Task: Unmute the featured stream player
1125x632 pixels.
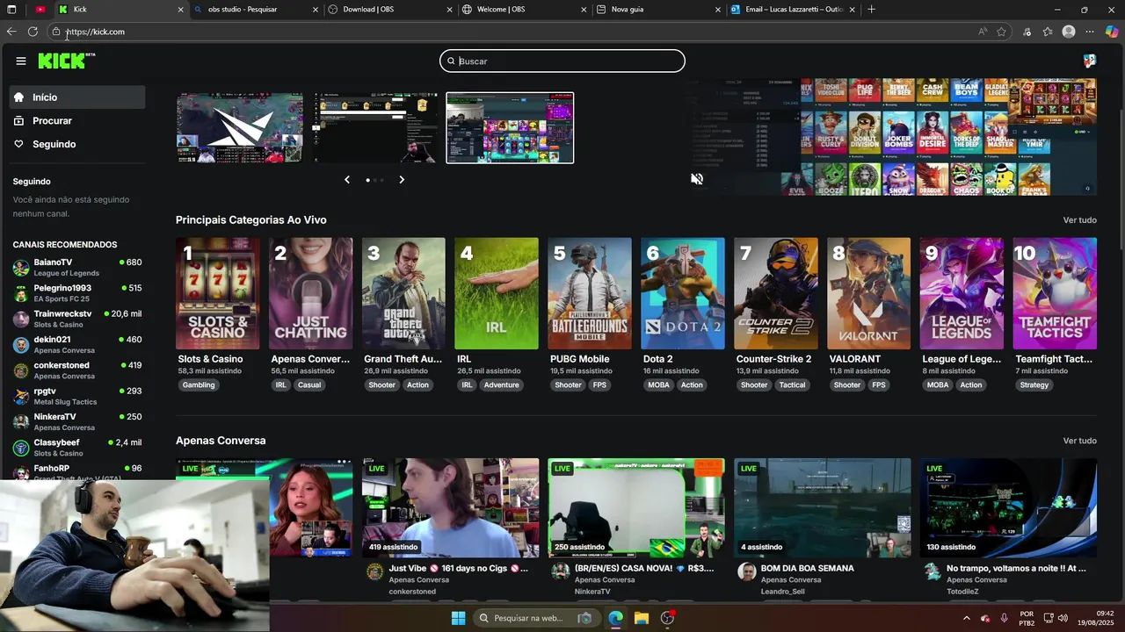Action: [x=696, y=179]
